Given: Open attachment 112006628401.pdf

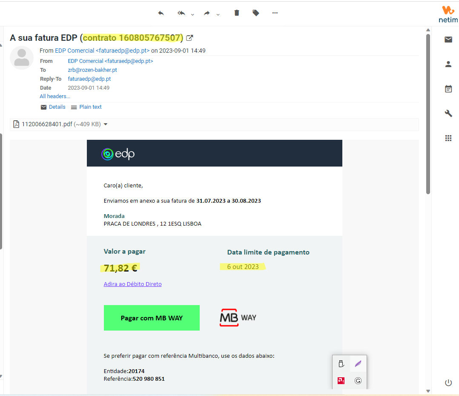Looking at the screenshot, I should tap(61, 124).
